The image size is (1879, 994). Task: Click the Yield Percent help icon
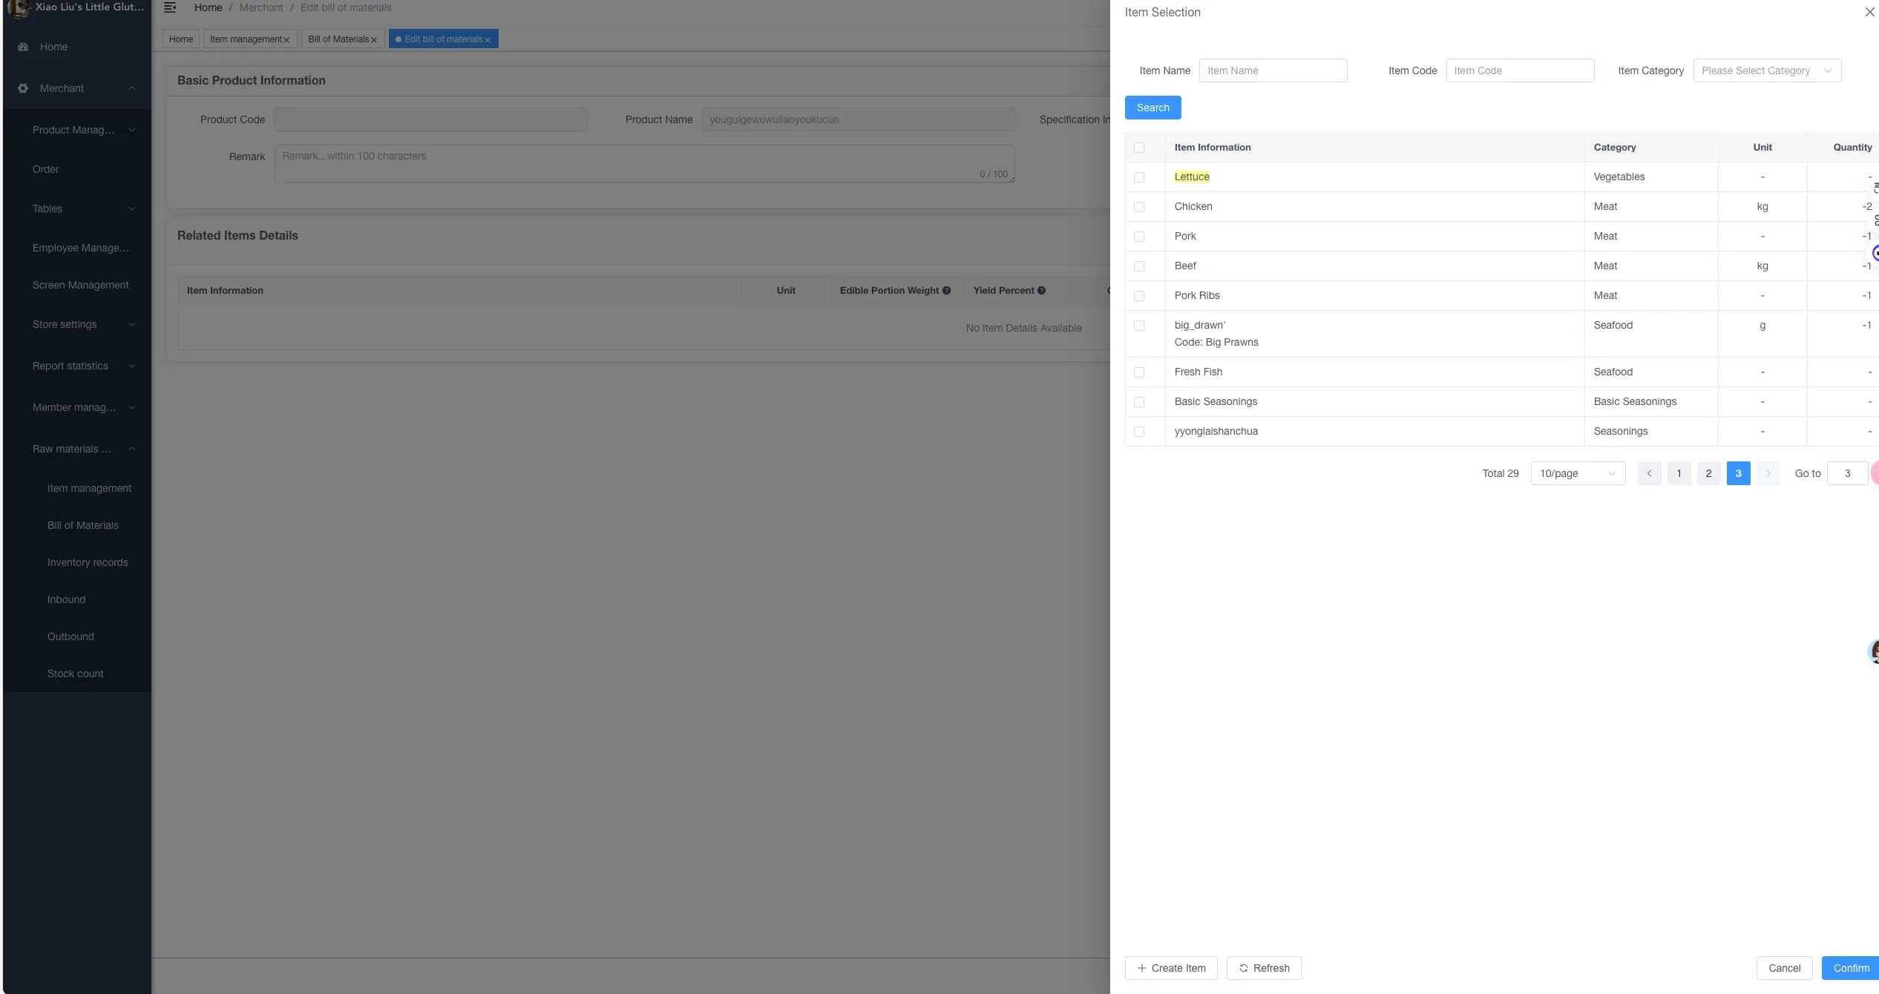1041,291
